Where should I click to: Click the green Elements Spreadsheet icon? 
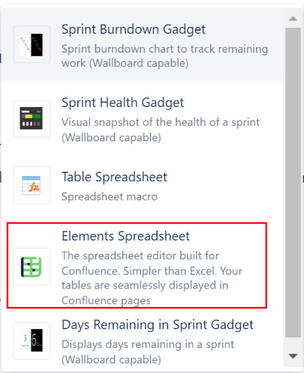pyautogui.click(x=32, y=266)
